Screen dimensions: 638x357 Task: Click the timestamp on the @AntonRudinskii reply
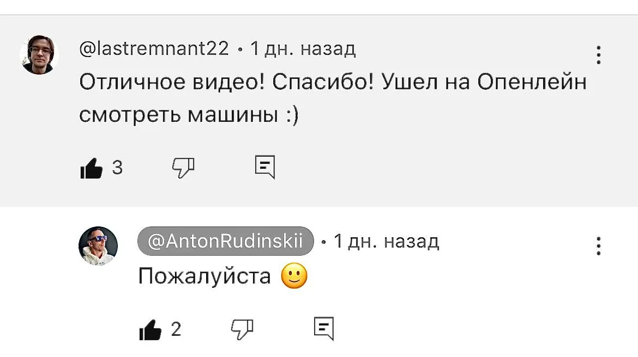click(386, 241)
